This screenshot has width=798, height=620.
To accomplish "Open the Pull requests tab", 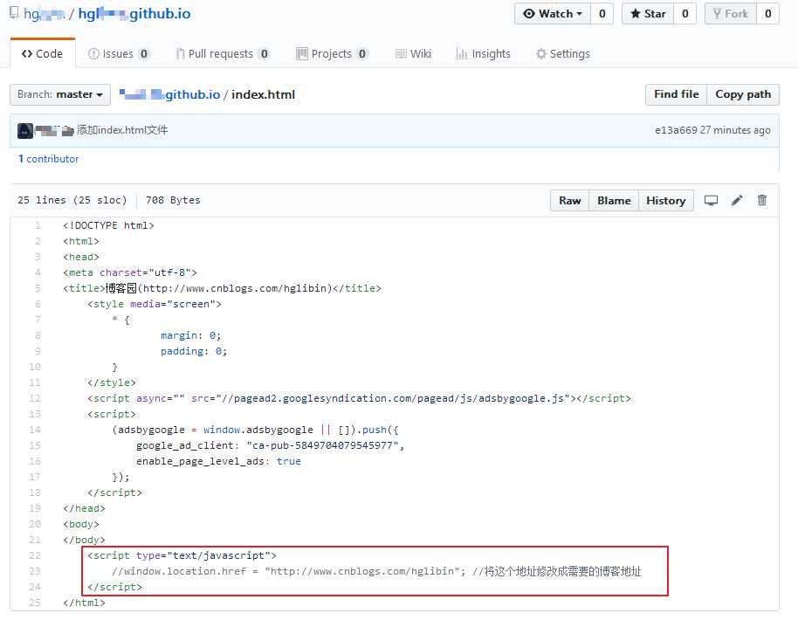I will 223,53.
